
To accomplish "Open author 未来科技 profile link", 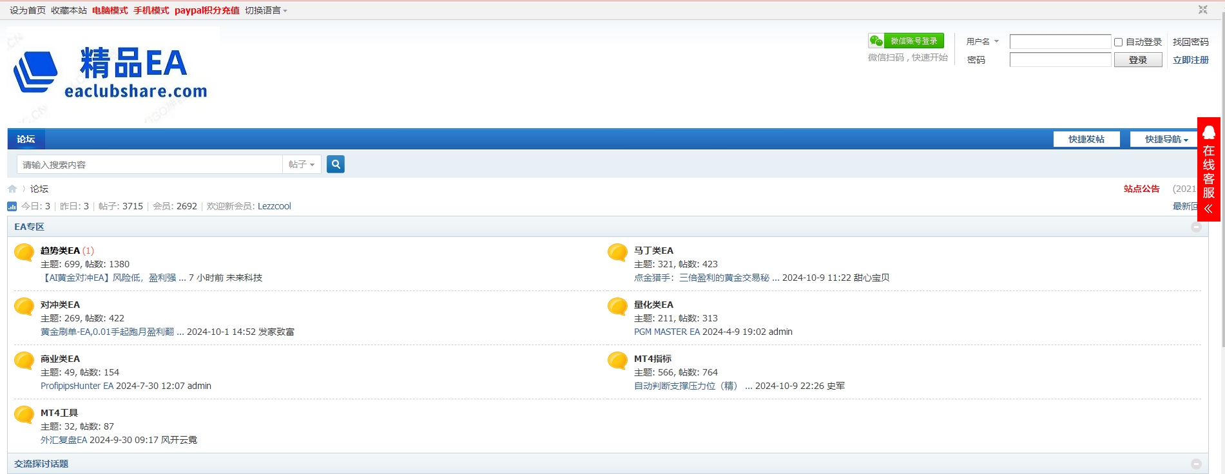I will click(244, 278).
